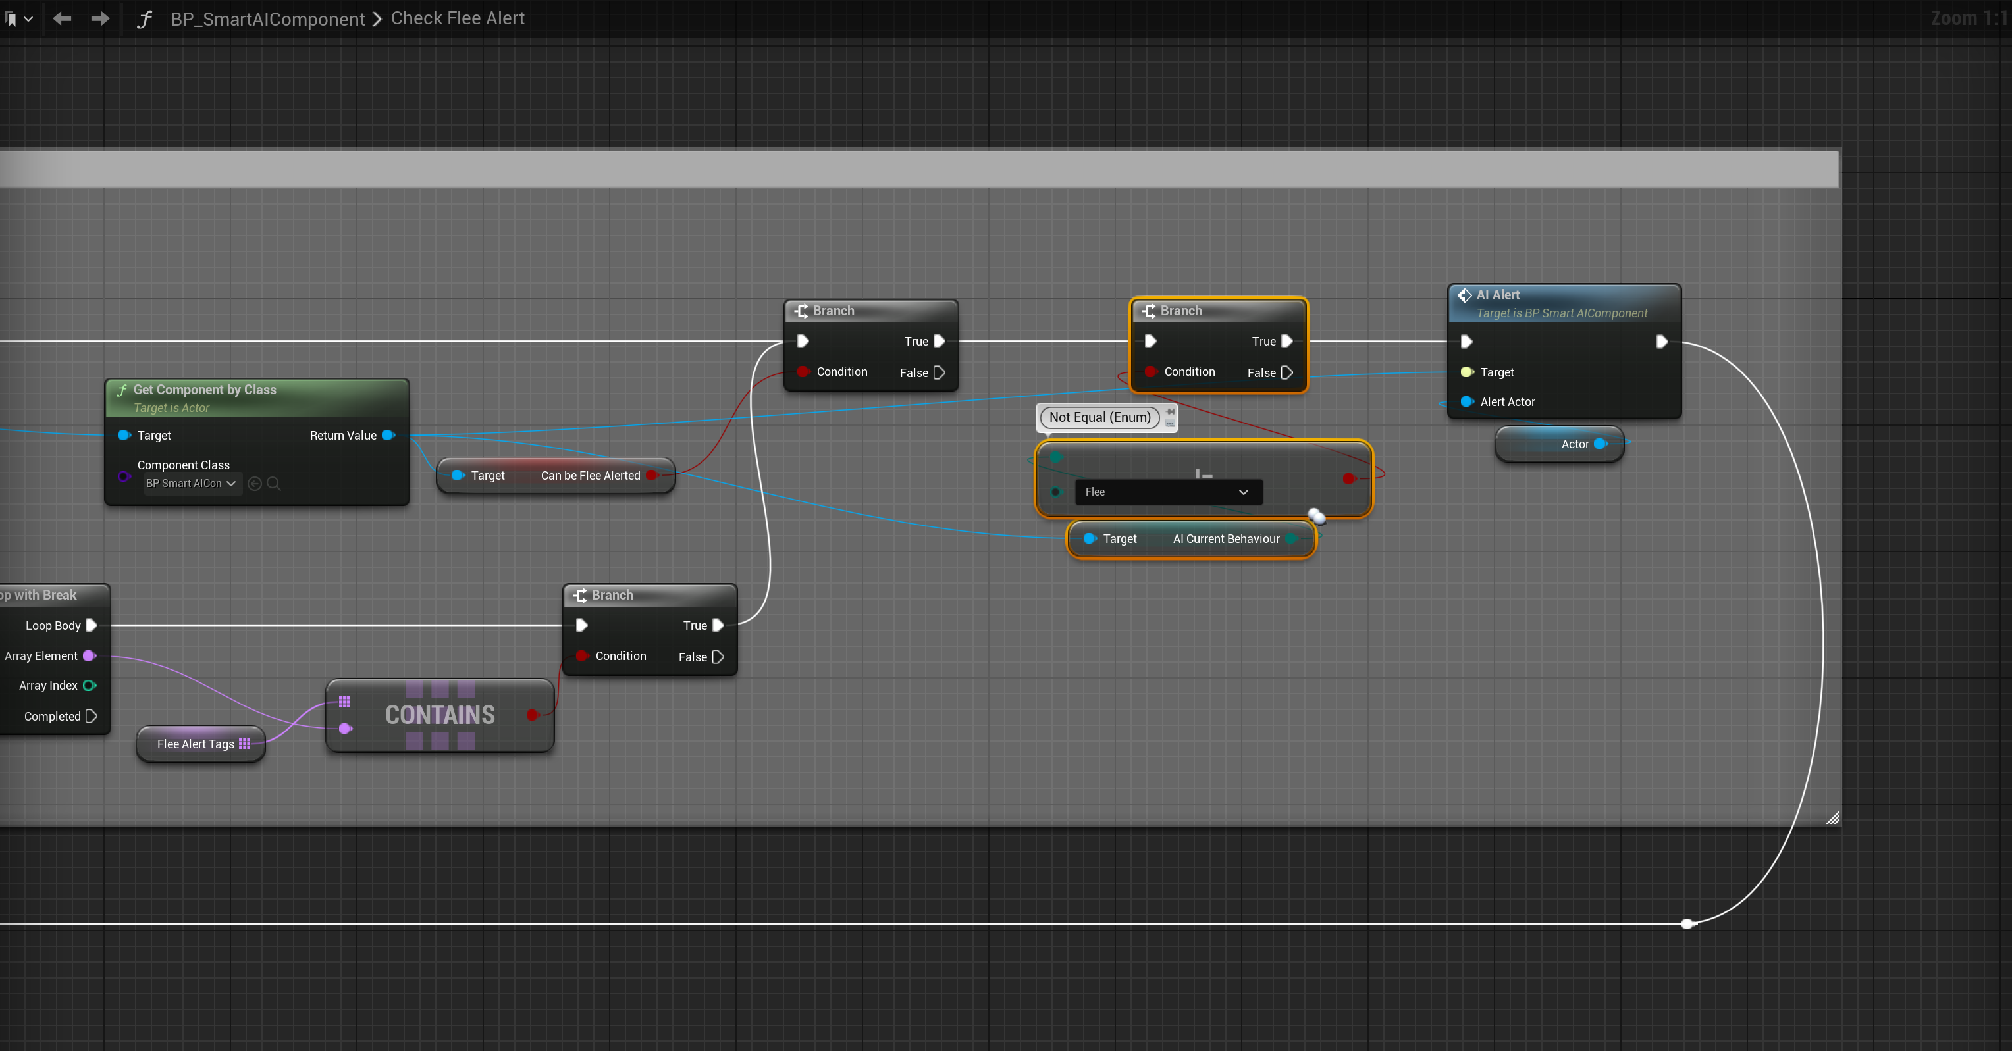Click the comment box resize handle at bottom right
Viewport: 2012px width, 1051px height.
coord(1833,818)
